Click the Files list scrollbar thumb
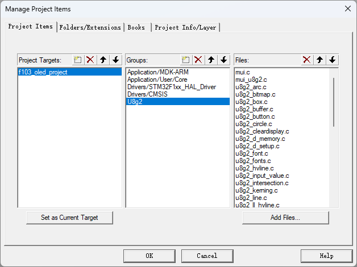 coord(334,102)
